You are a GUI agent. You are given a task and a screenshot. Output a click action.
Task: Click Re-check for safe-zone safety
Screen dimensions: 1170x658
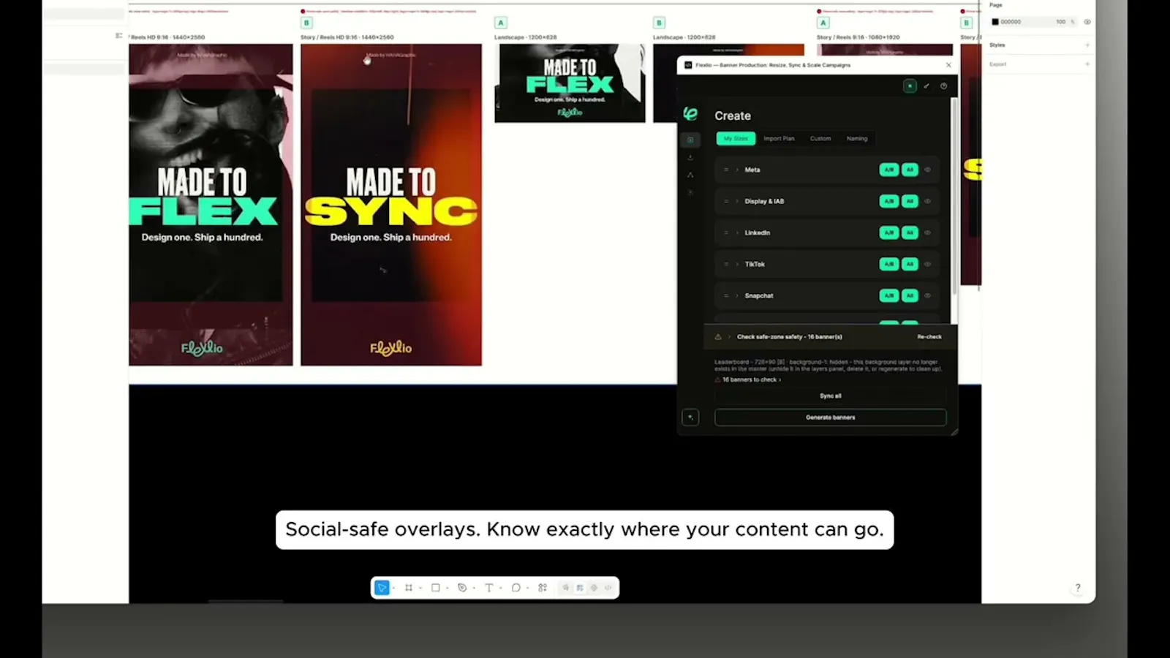[x=929, y=337]
